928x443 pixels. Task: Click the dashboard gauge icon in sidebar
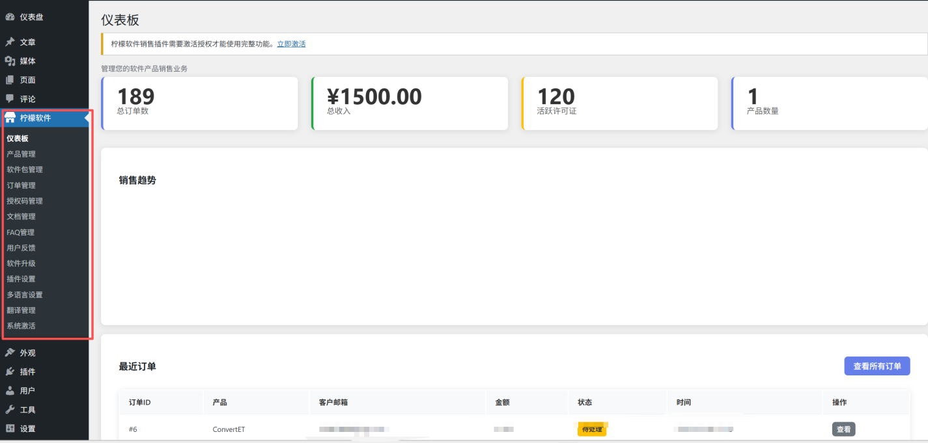10,17
